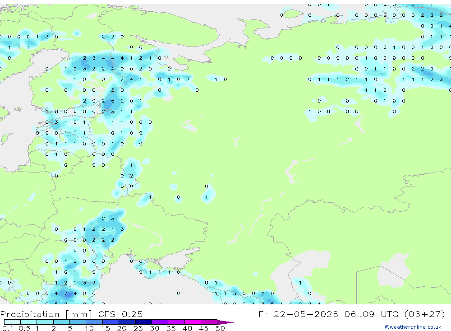Click the '25' legend scale label
The width and height of the screenshot is (451, 331).
(138, 328)
